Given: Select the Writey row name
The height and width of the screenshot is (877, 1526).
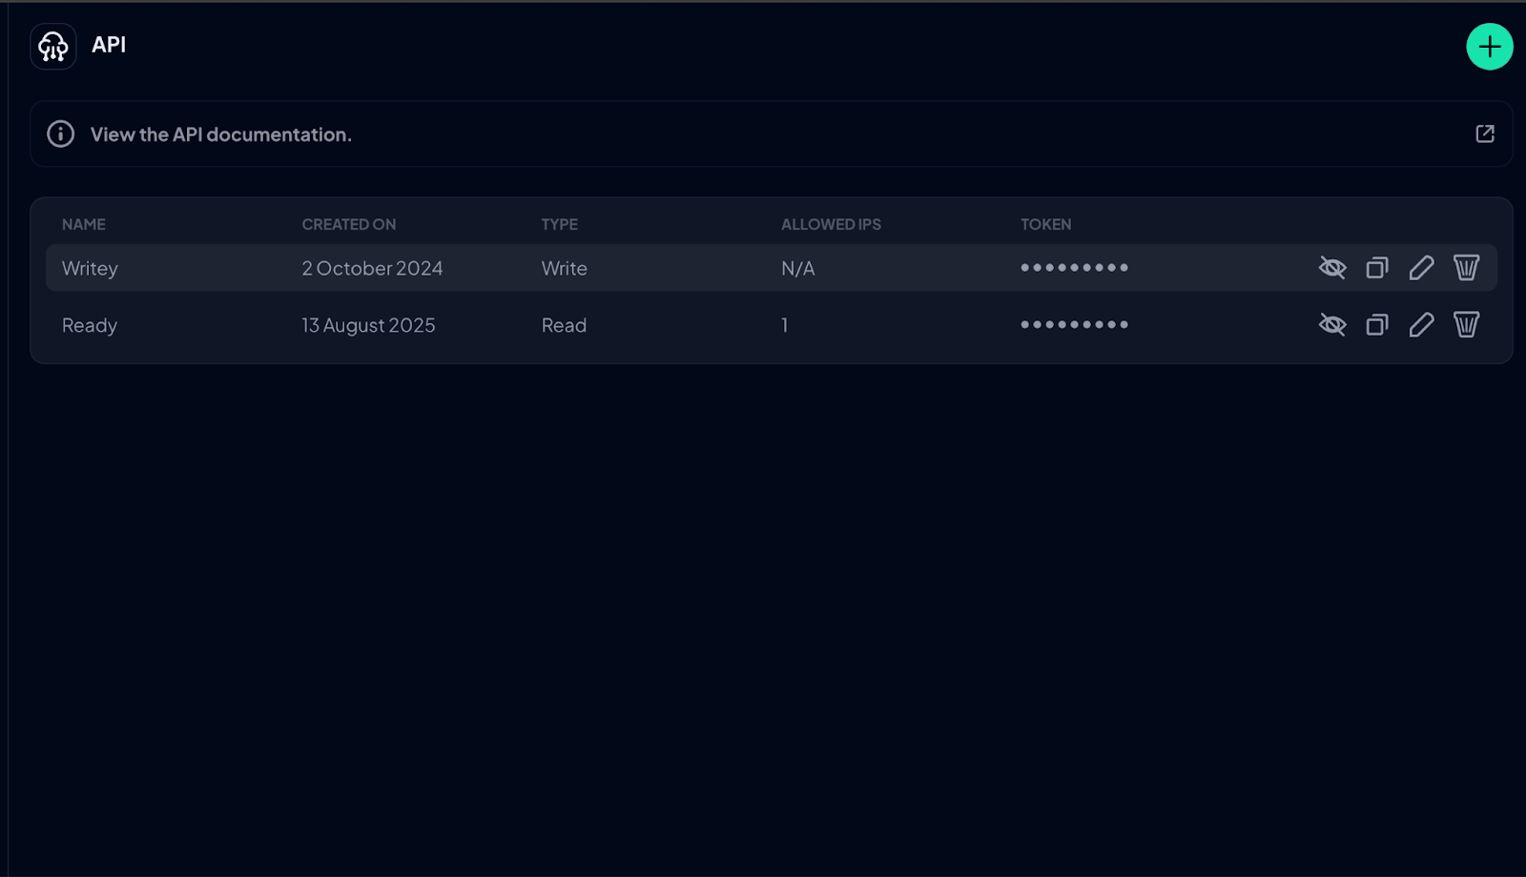Looking at the screenshot, I should (x=90, y=269).
